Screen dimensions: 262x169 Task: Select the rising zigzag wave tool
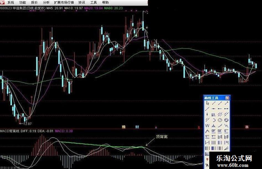[x=220, y=126]
